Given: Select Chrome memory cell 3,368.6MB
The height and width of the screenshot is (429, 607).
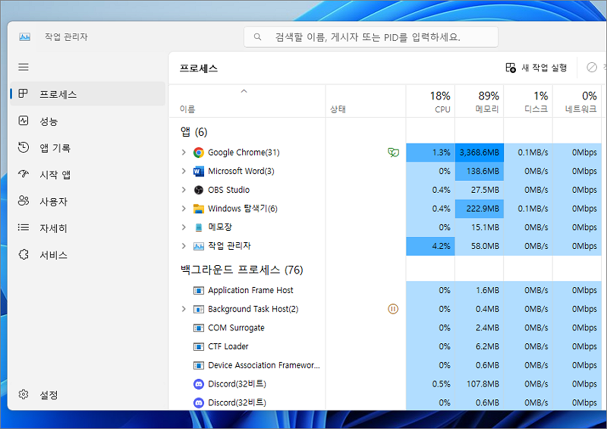Looking at the screenshot, I should [479, 153].
